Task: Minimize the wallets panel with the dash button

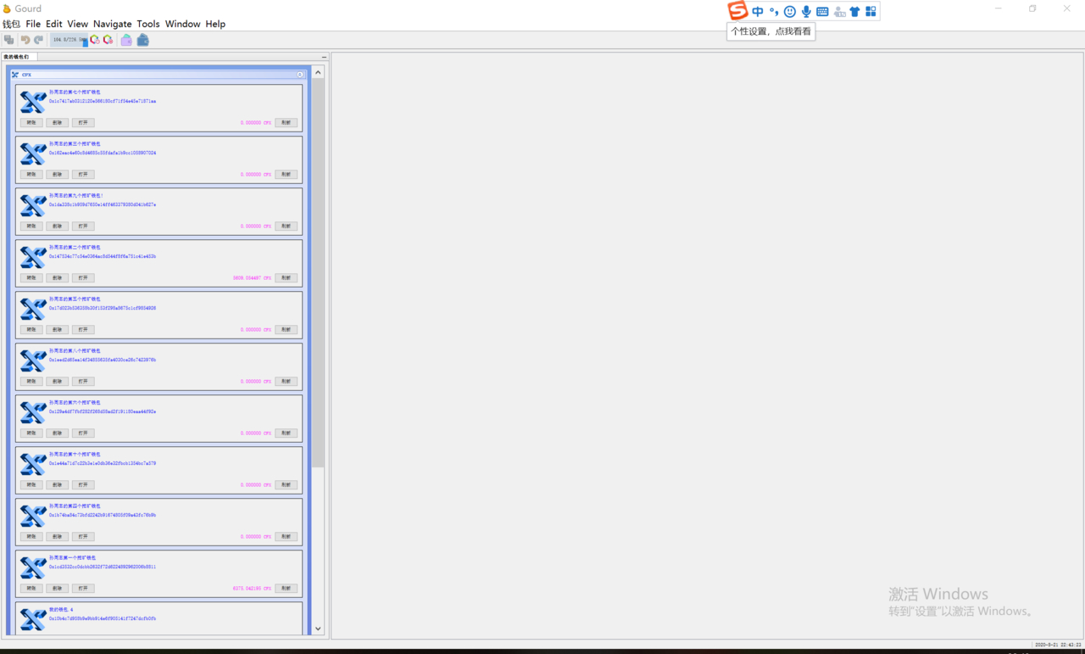Action: coord(324,57)
